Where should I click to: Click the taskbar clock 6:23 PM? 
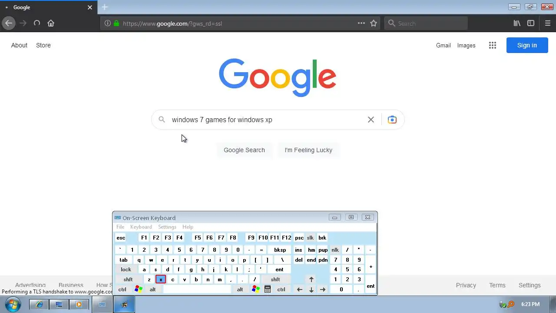(530, 304)
